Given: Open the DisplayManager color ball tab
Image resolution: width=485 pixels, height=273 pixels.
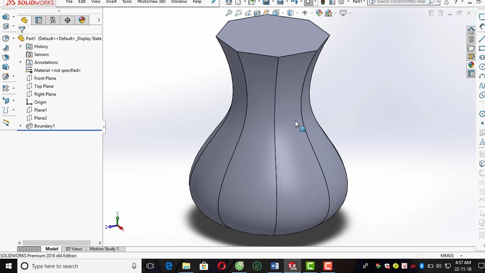Looking at the screenshot, I should [82, 20].
